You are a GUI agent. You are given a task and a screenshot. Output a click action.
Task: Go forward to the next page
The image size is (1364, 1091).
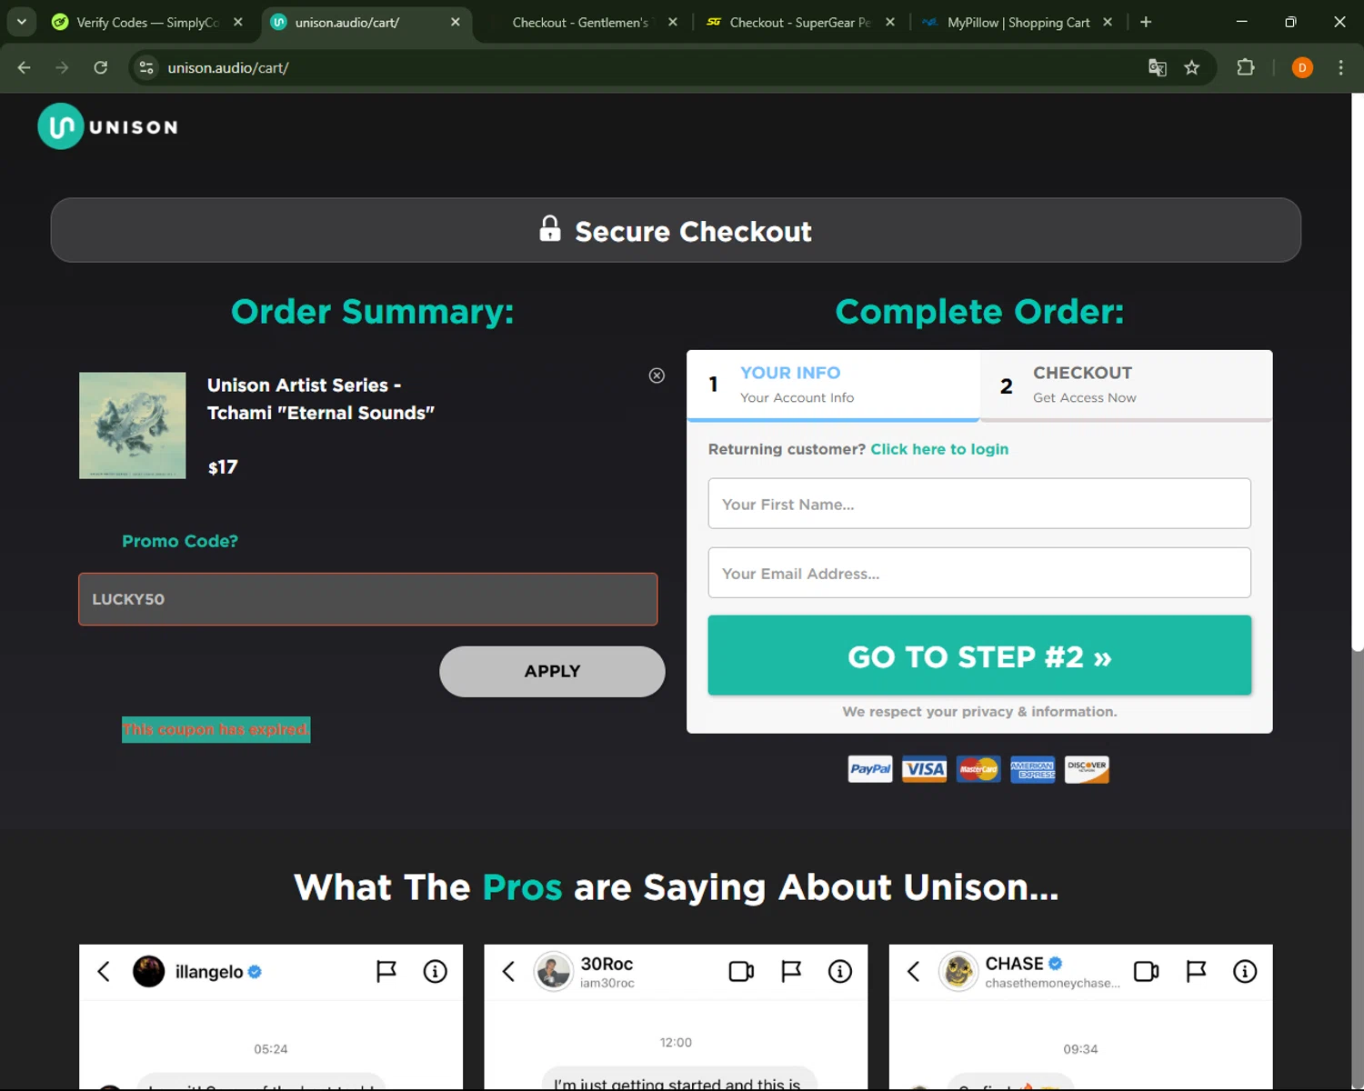(62, 67)
